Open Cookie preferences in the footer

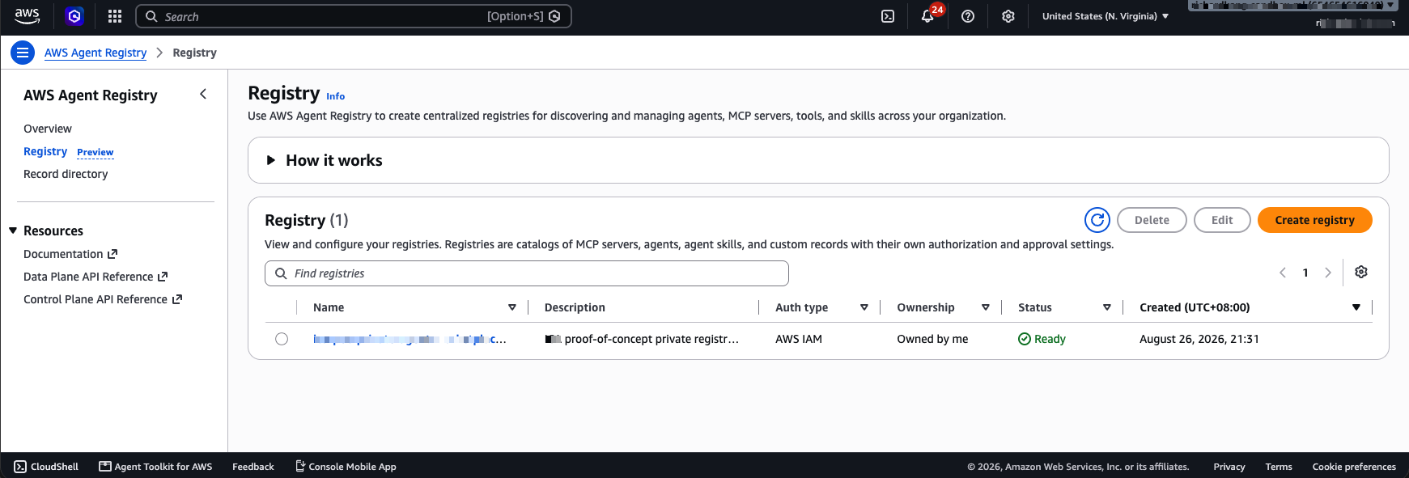coord(1354,467)
